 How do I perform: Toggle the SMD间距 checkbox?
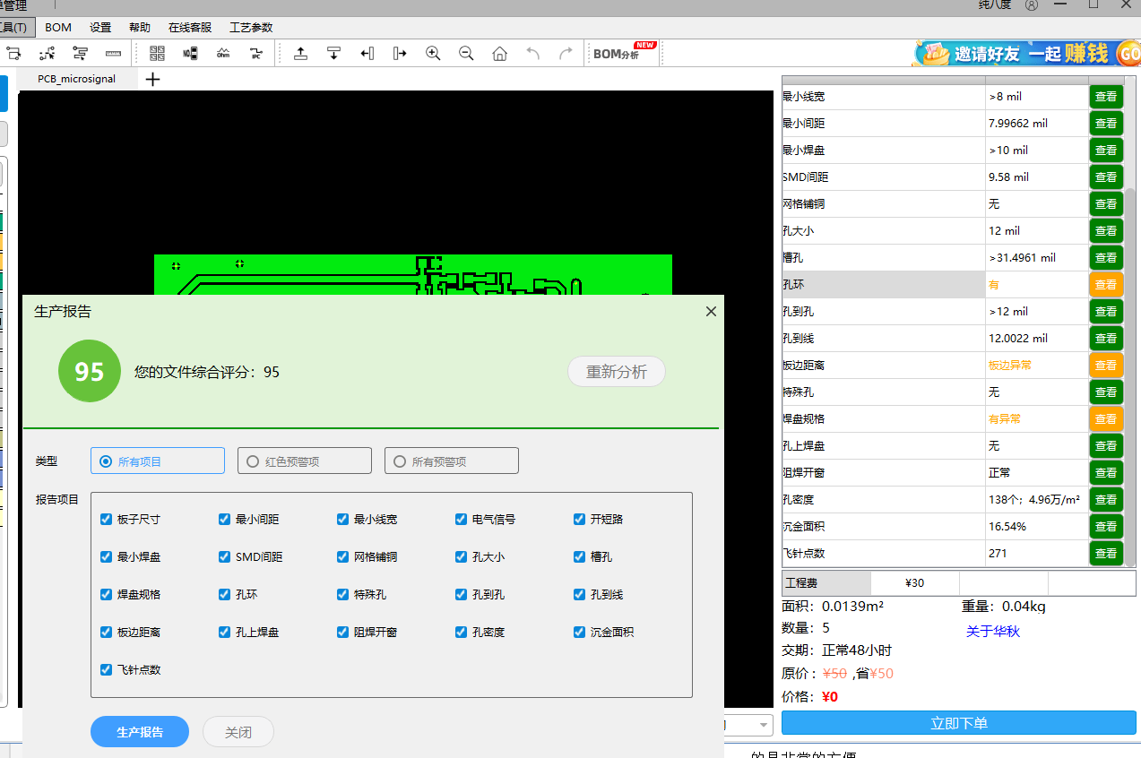[225, 556]
